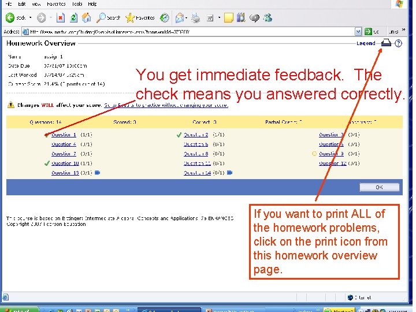
Task: Click the yellow circle icon beside Question 9
Action: click(314, 154)
